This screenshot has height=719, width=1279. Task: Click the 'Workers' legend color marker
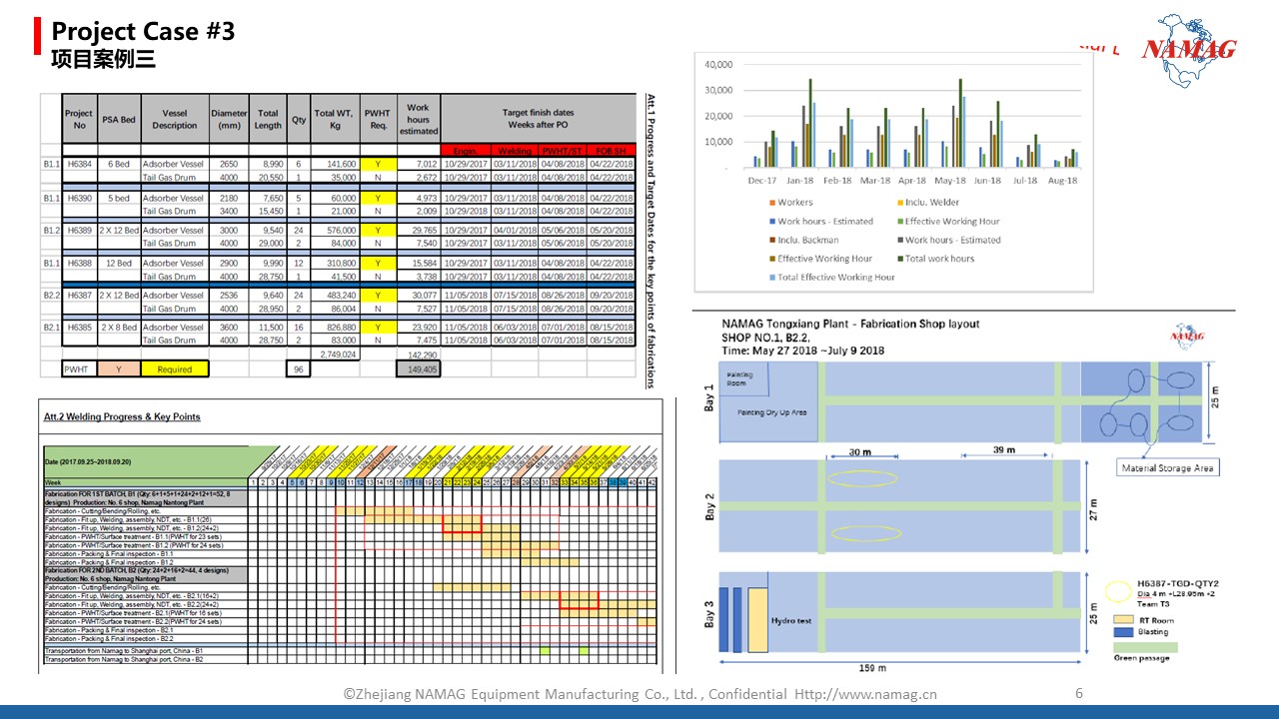click(772, 203)
